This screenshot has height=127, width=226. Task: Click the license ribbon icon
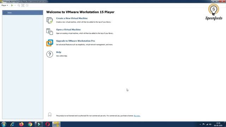(x=50, y=115)
